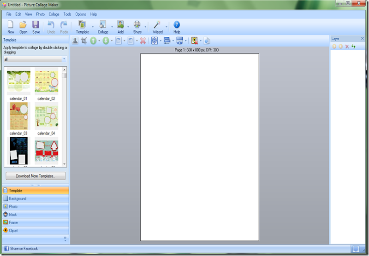Click Download More Templates button
369x256 pixels.
pyautogui.click(x=36, y=176)
